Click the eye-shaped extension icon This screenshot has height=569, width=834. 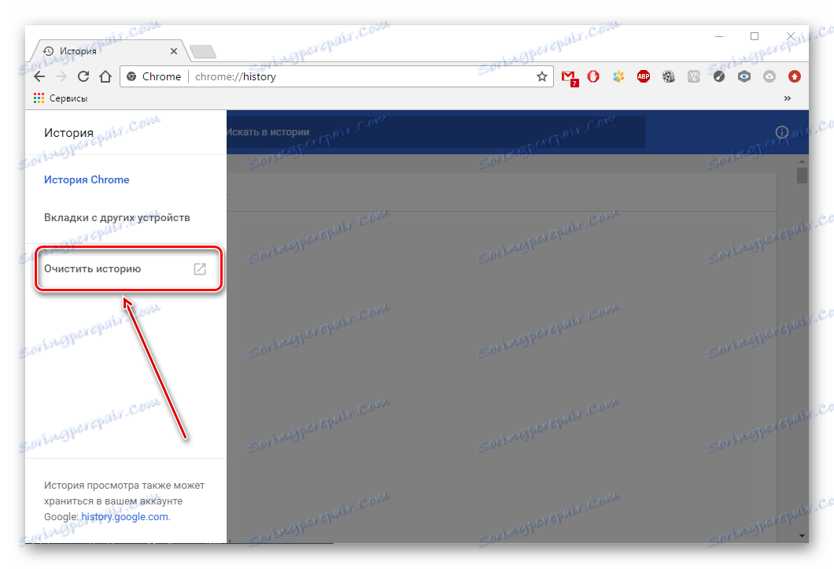(x=744, y=76)
